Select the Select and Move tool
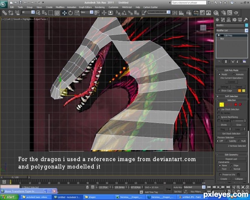Image resolution: width=250 pixels, height=200 pixels. (x=64, y=13)
